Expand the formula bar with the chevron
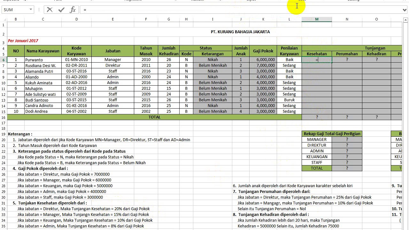409x230 pixels. (x=405, y=10)
